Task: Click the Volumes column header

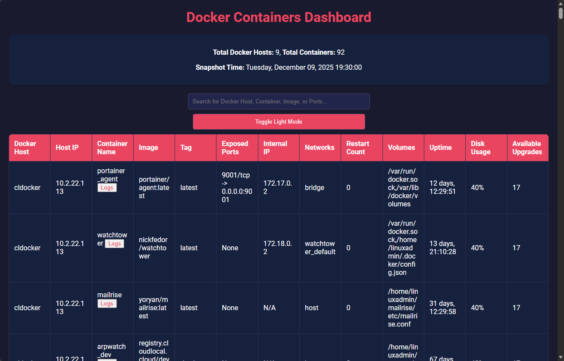Action: click(403, 147)
